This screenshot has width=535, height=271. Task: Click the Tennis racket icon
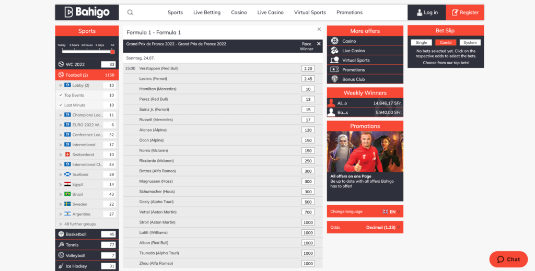61,245
